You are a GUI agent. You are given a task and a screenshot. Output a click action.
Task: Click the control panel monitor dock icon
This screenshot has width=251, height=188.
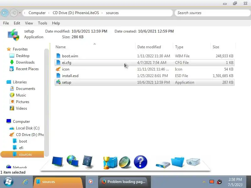click(x=88, y=162)
